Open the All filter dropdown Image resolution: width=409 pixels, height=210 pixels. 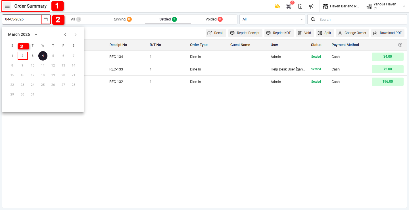pos(272,19)
